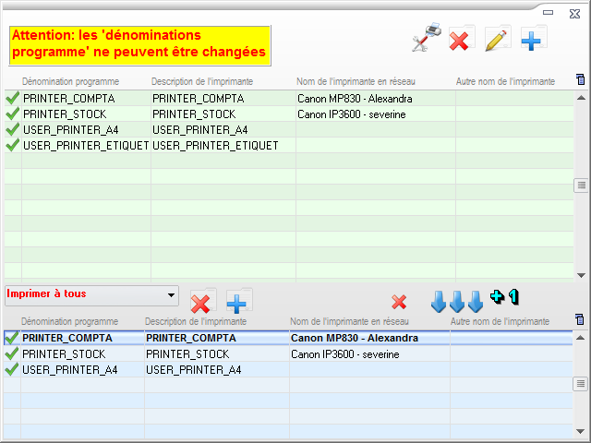This screenshot has width=591, height=443.
Task: Open the upper table column options icon
Action: pyautogui.click(x=580, y=80)
